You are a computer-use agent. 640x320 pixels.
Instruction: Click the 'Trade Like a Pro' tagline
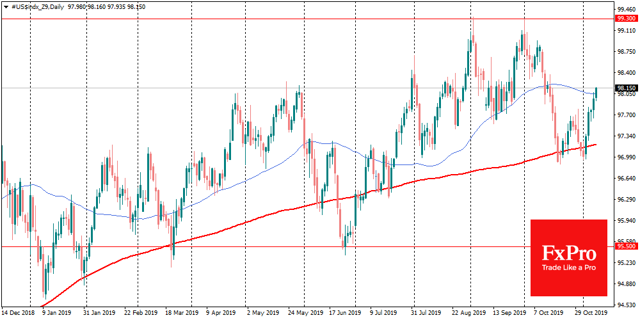point(568,268)
